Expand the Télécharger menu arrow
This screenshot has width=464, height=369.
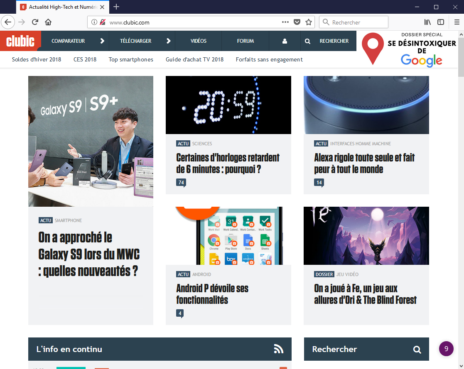[168, 41]
